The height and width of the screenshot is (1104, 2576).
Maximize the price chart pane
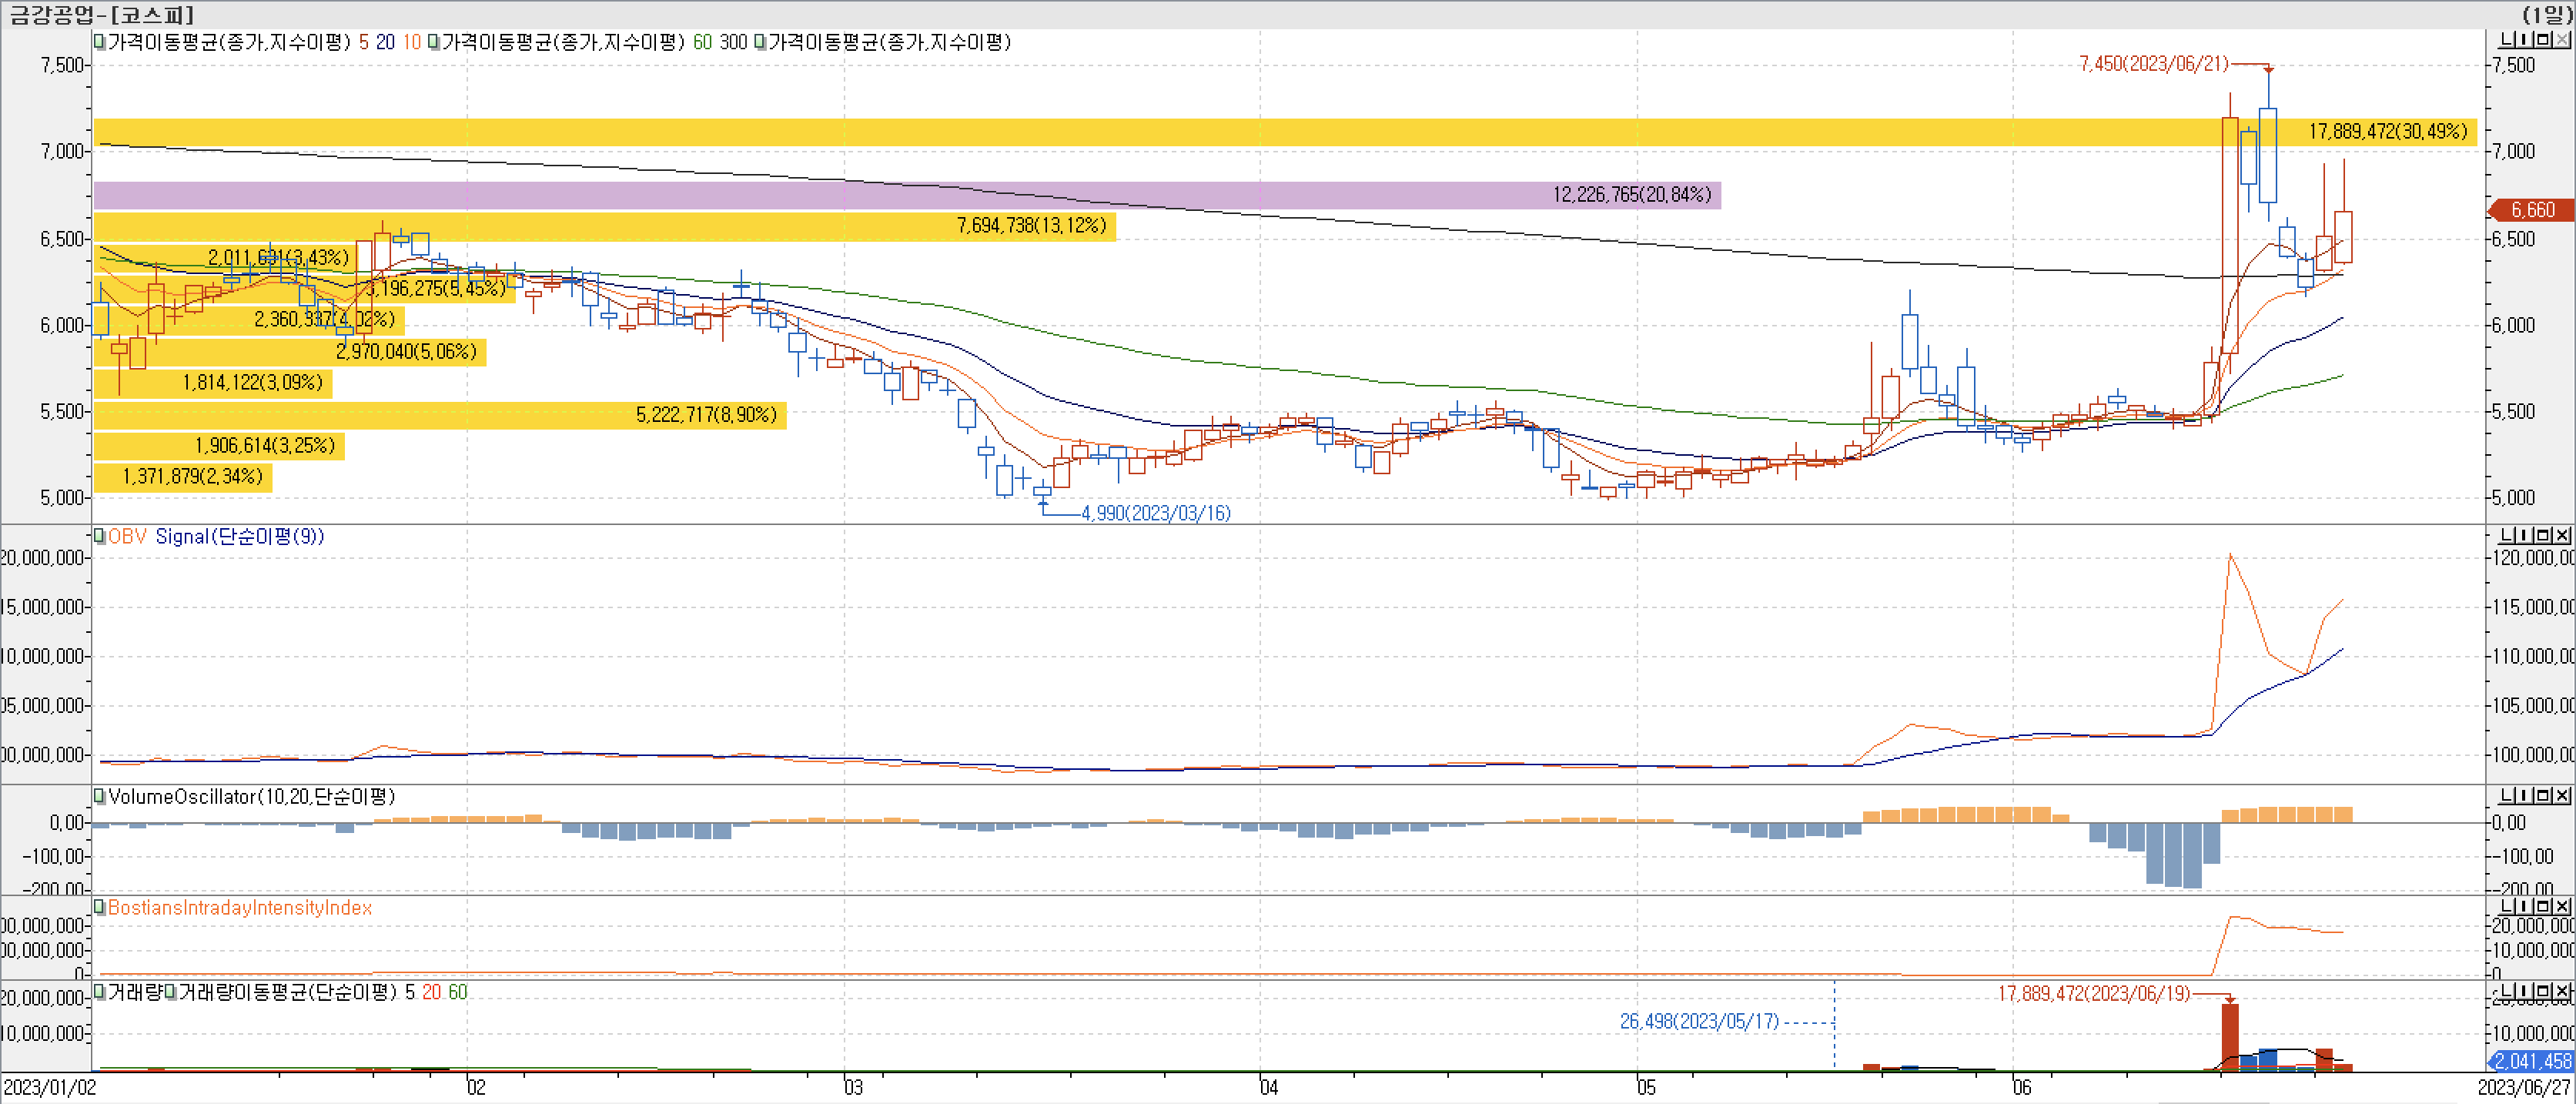[2544, 40]
